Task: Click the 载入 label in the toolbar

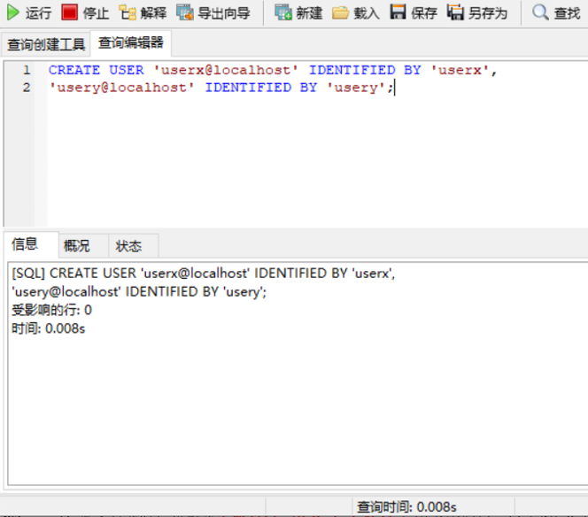Action: pos(367,13)
